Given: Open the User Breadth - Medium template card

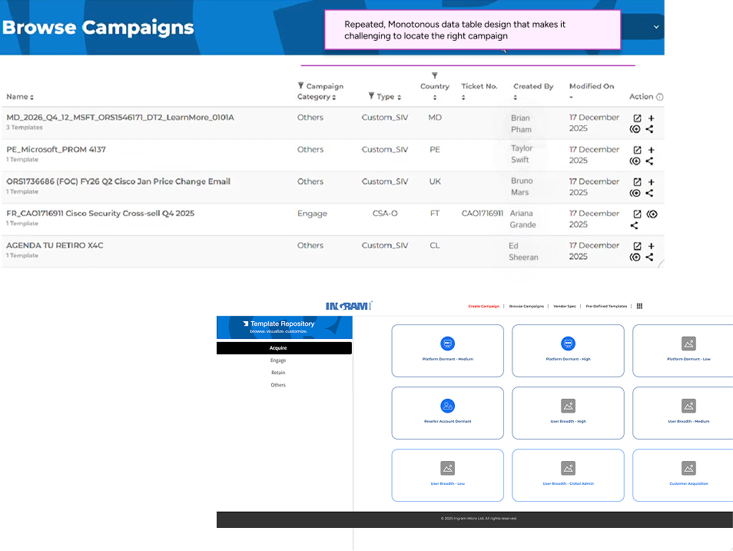Looking at the screenshot, I should pos(684,413).
